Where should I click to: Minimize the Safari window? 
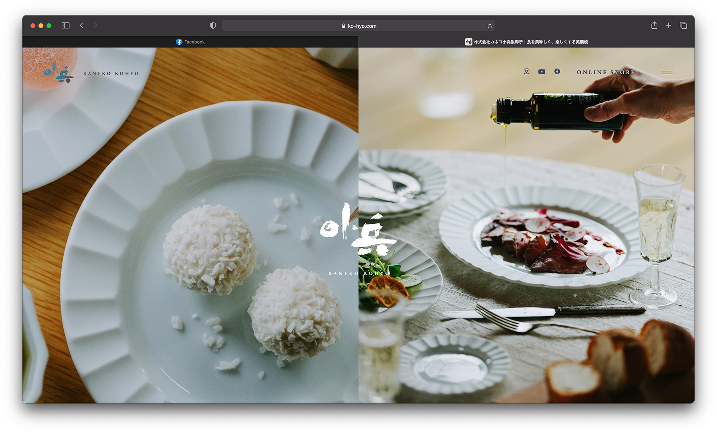click(41, 25)
